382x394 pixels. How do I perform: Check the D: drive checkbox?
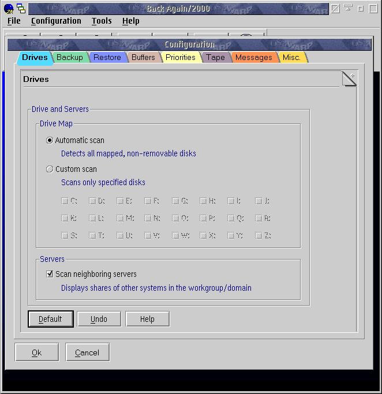92,201
